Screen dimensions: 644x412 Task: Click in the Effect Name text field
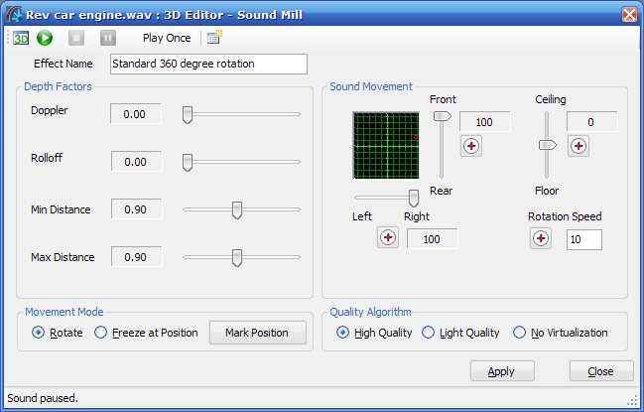pos(208,65)
